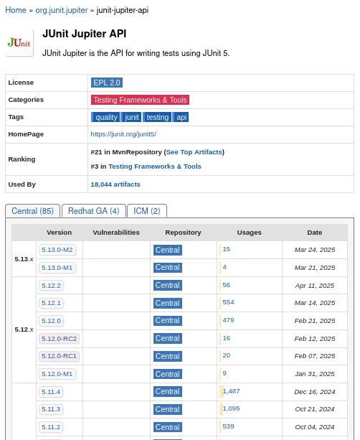Viewport: 360px width, 440px height.
Task: View 16 usages of 5.12.0-RC2
Action: pyautogui.click(x=227, y=338)
